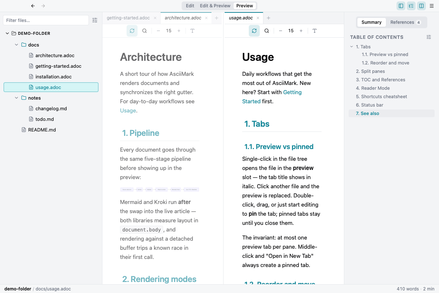The height and width of the screenshot is (293, 439).
Task: Jump to 1. Tabs section
Action: click(x=363, y=47)
